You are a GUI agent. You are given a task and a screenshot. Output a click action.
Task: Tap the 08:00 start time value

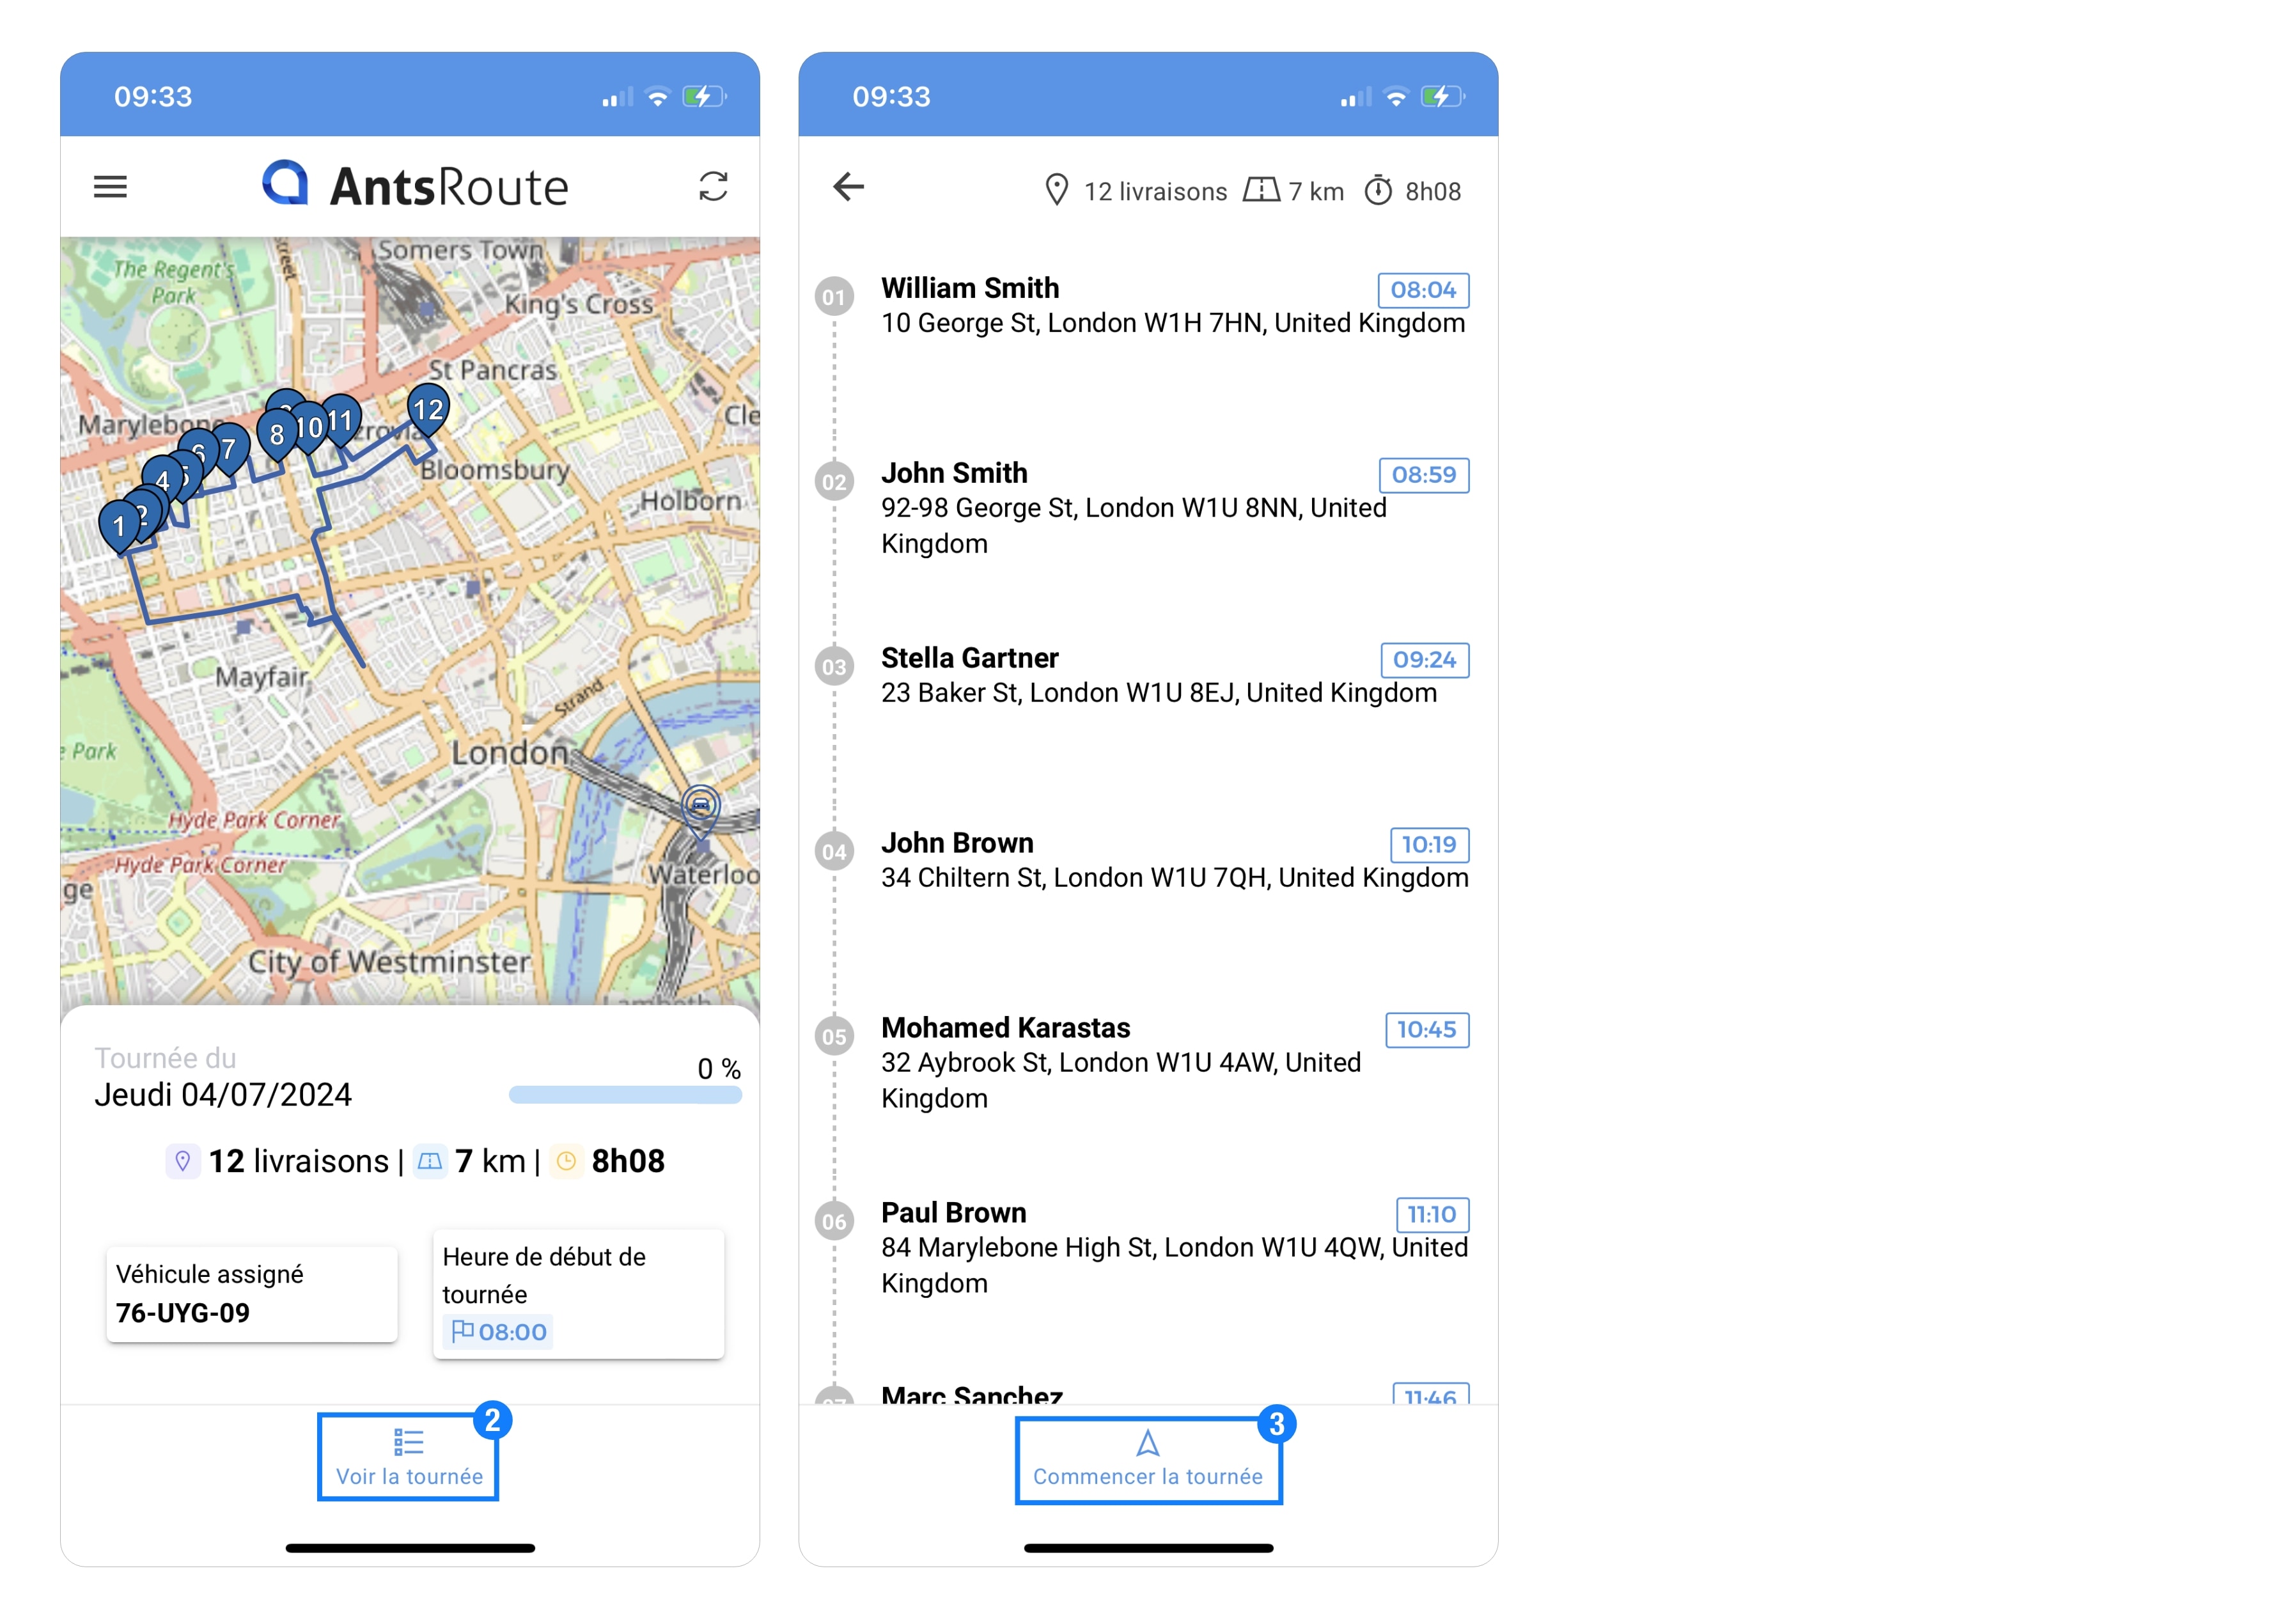click(x=512, y=1332)
